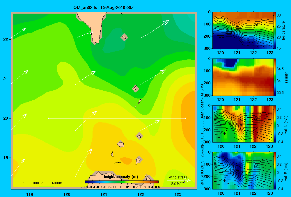Click latitude label 22 on the main map axis
This screenshot has width=291, height=197.
point(6,39)
